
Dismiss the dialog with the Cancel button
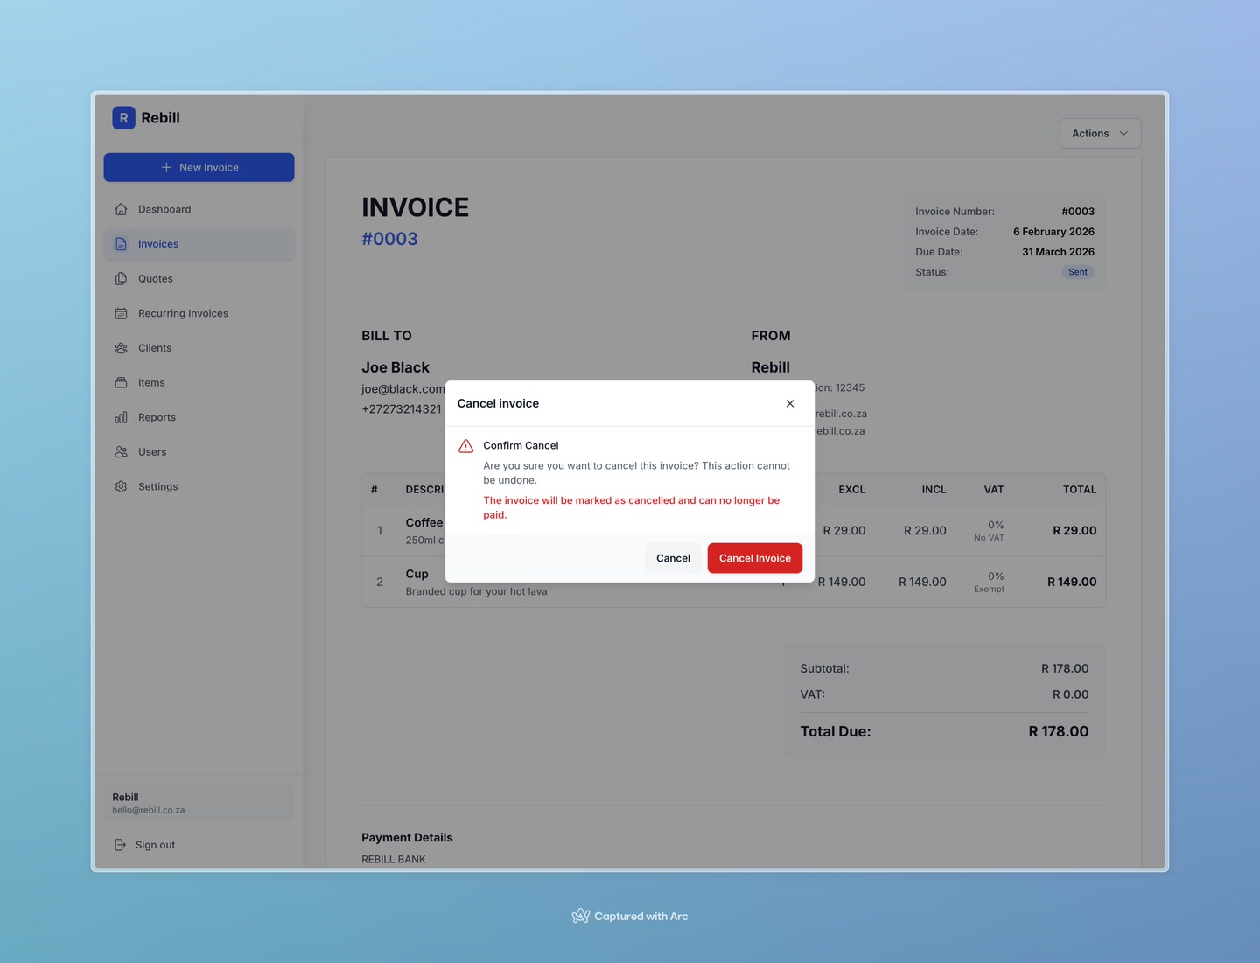click(x=673, y=557)
